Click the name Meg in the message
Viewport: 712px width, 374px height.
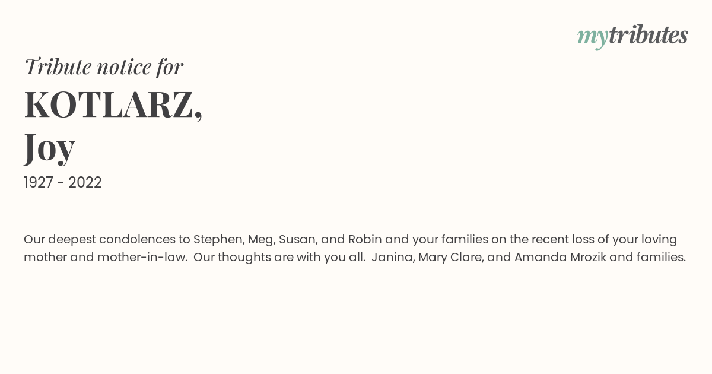point(260,240)
